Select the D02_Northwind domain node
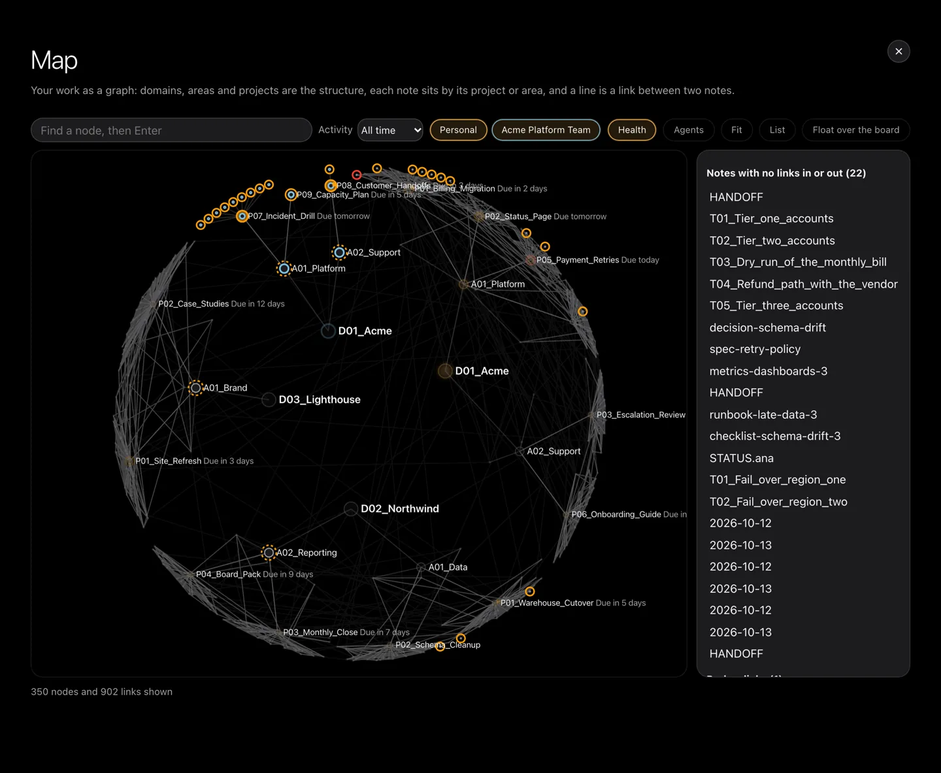 click(x=351, y=509)
